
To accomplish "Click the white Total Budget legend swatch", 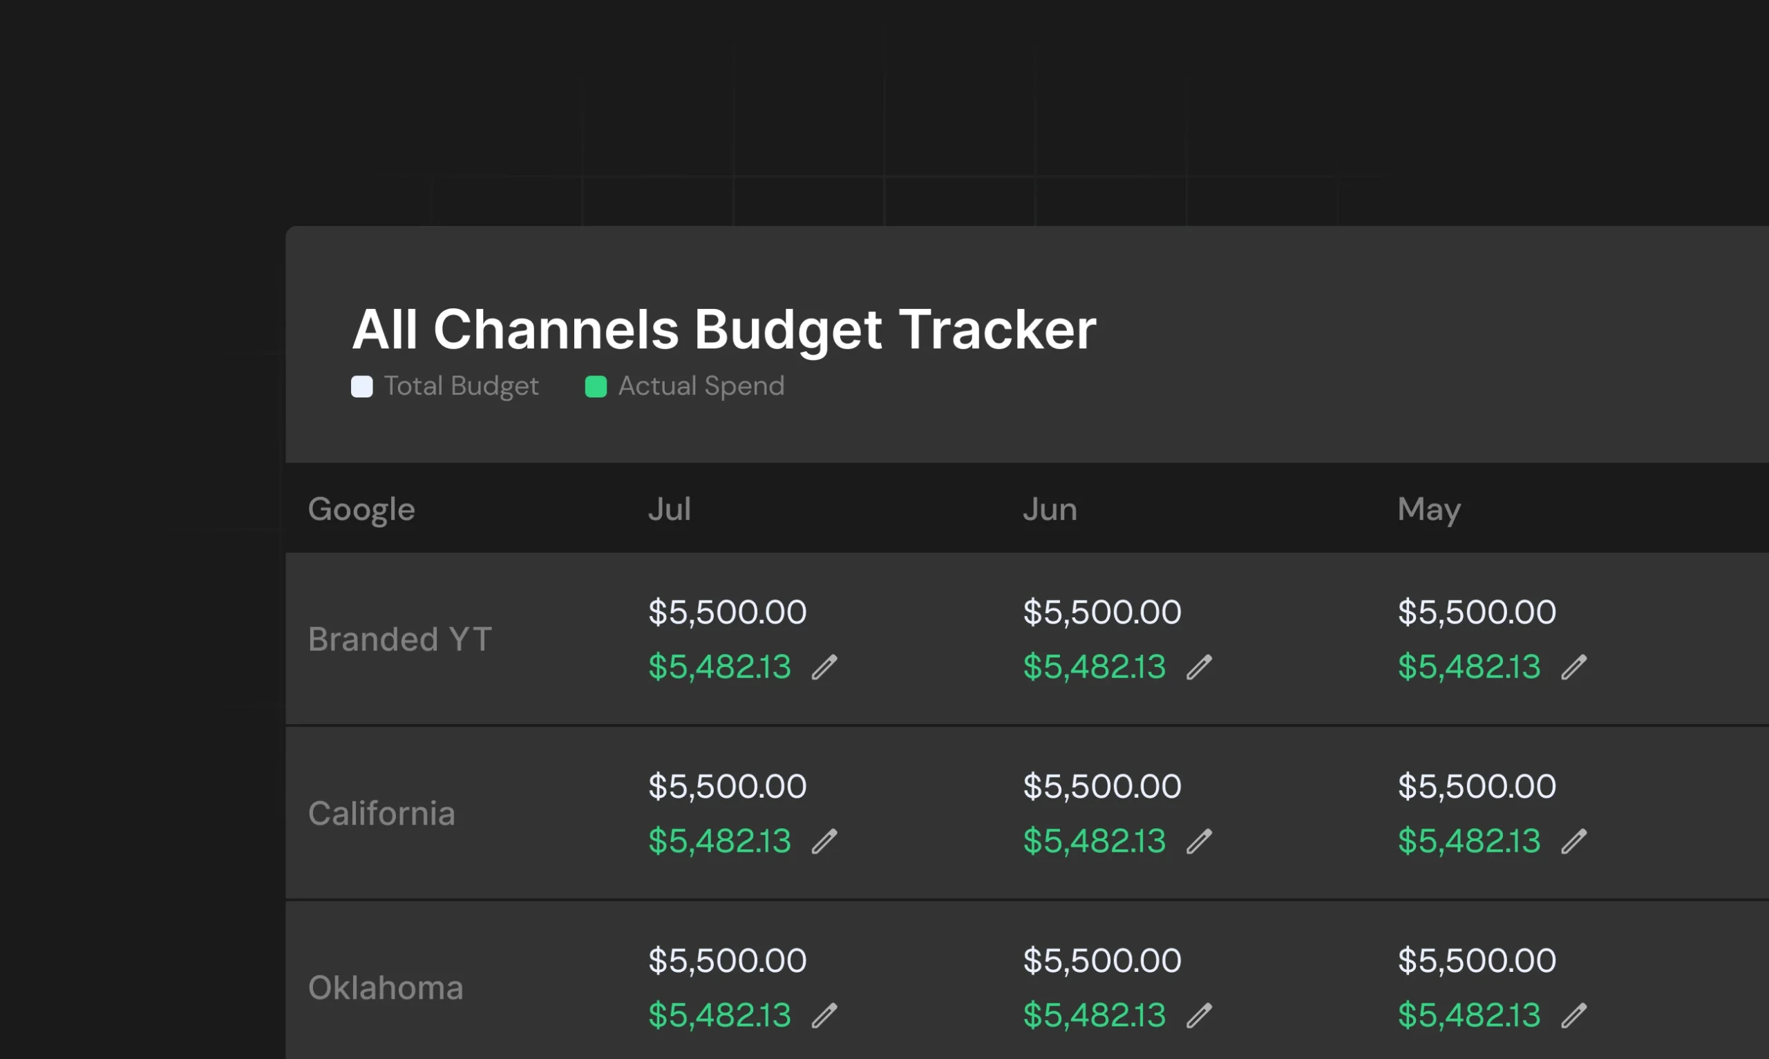I will (x=361, y=387).
